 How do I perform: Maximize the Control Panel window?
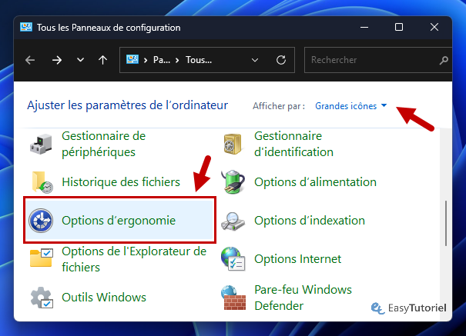click(399, 27)
